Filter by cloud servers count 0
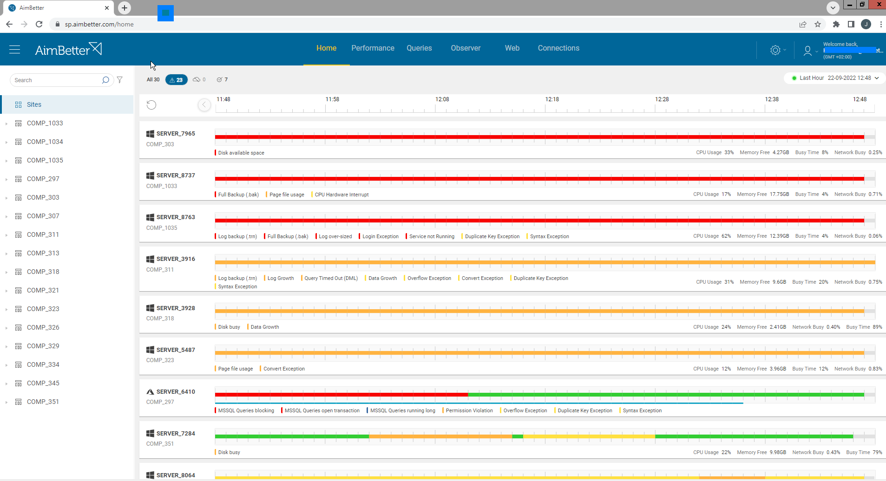 click(199, 80)
